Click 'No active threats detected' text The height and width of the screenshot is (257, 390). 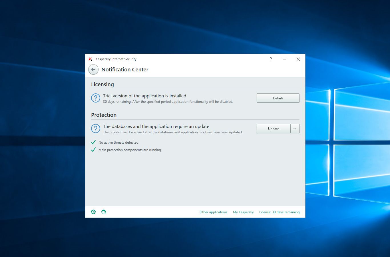[118, 142]
